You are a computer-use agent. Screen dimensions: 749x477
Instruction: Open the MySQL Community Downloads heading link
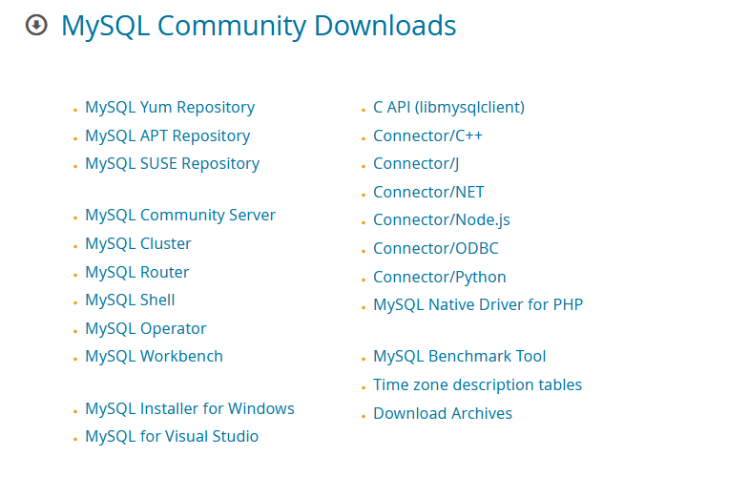[x=259, y=26]
